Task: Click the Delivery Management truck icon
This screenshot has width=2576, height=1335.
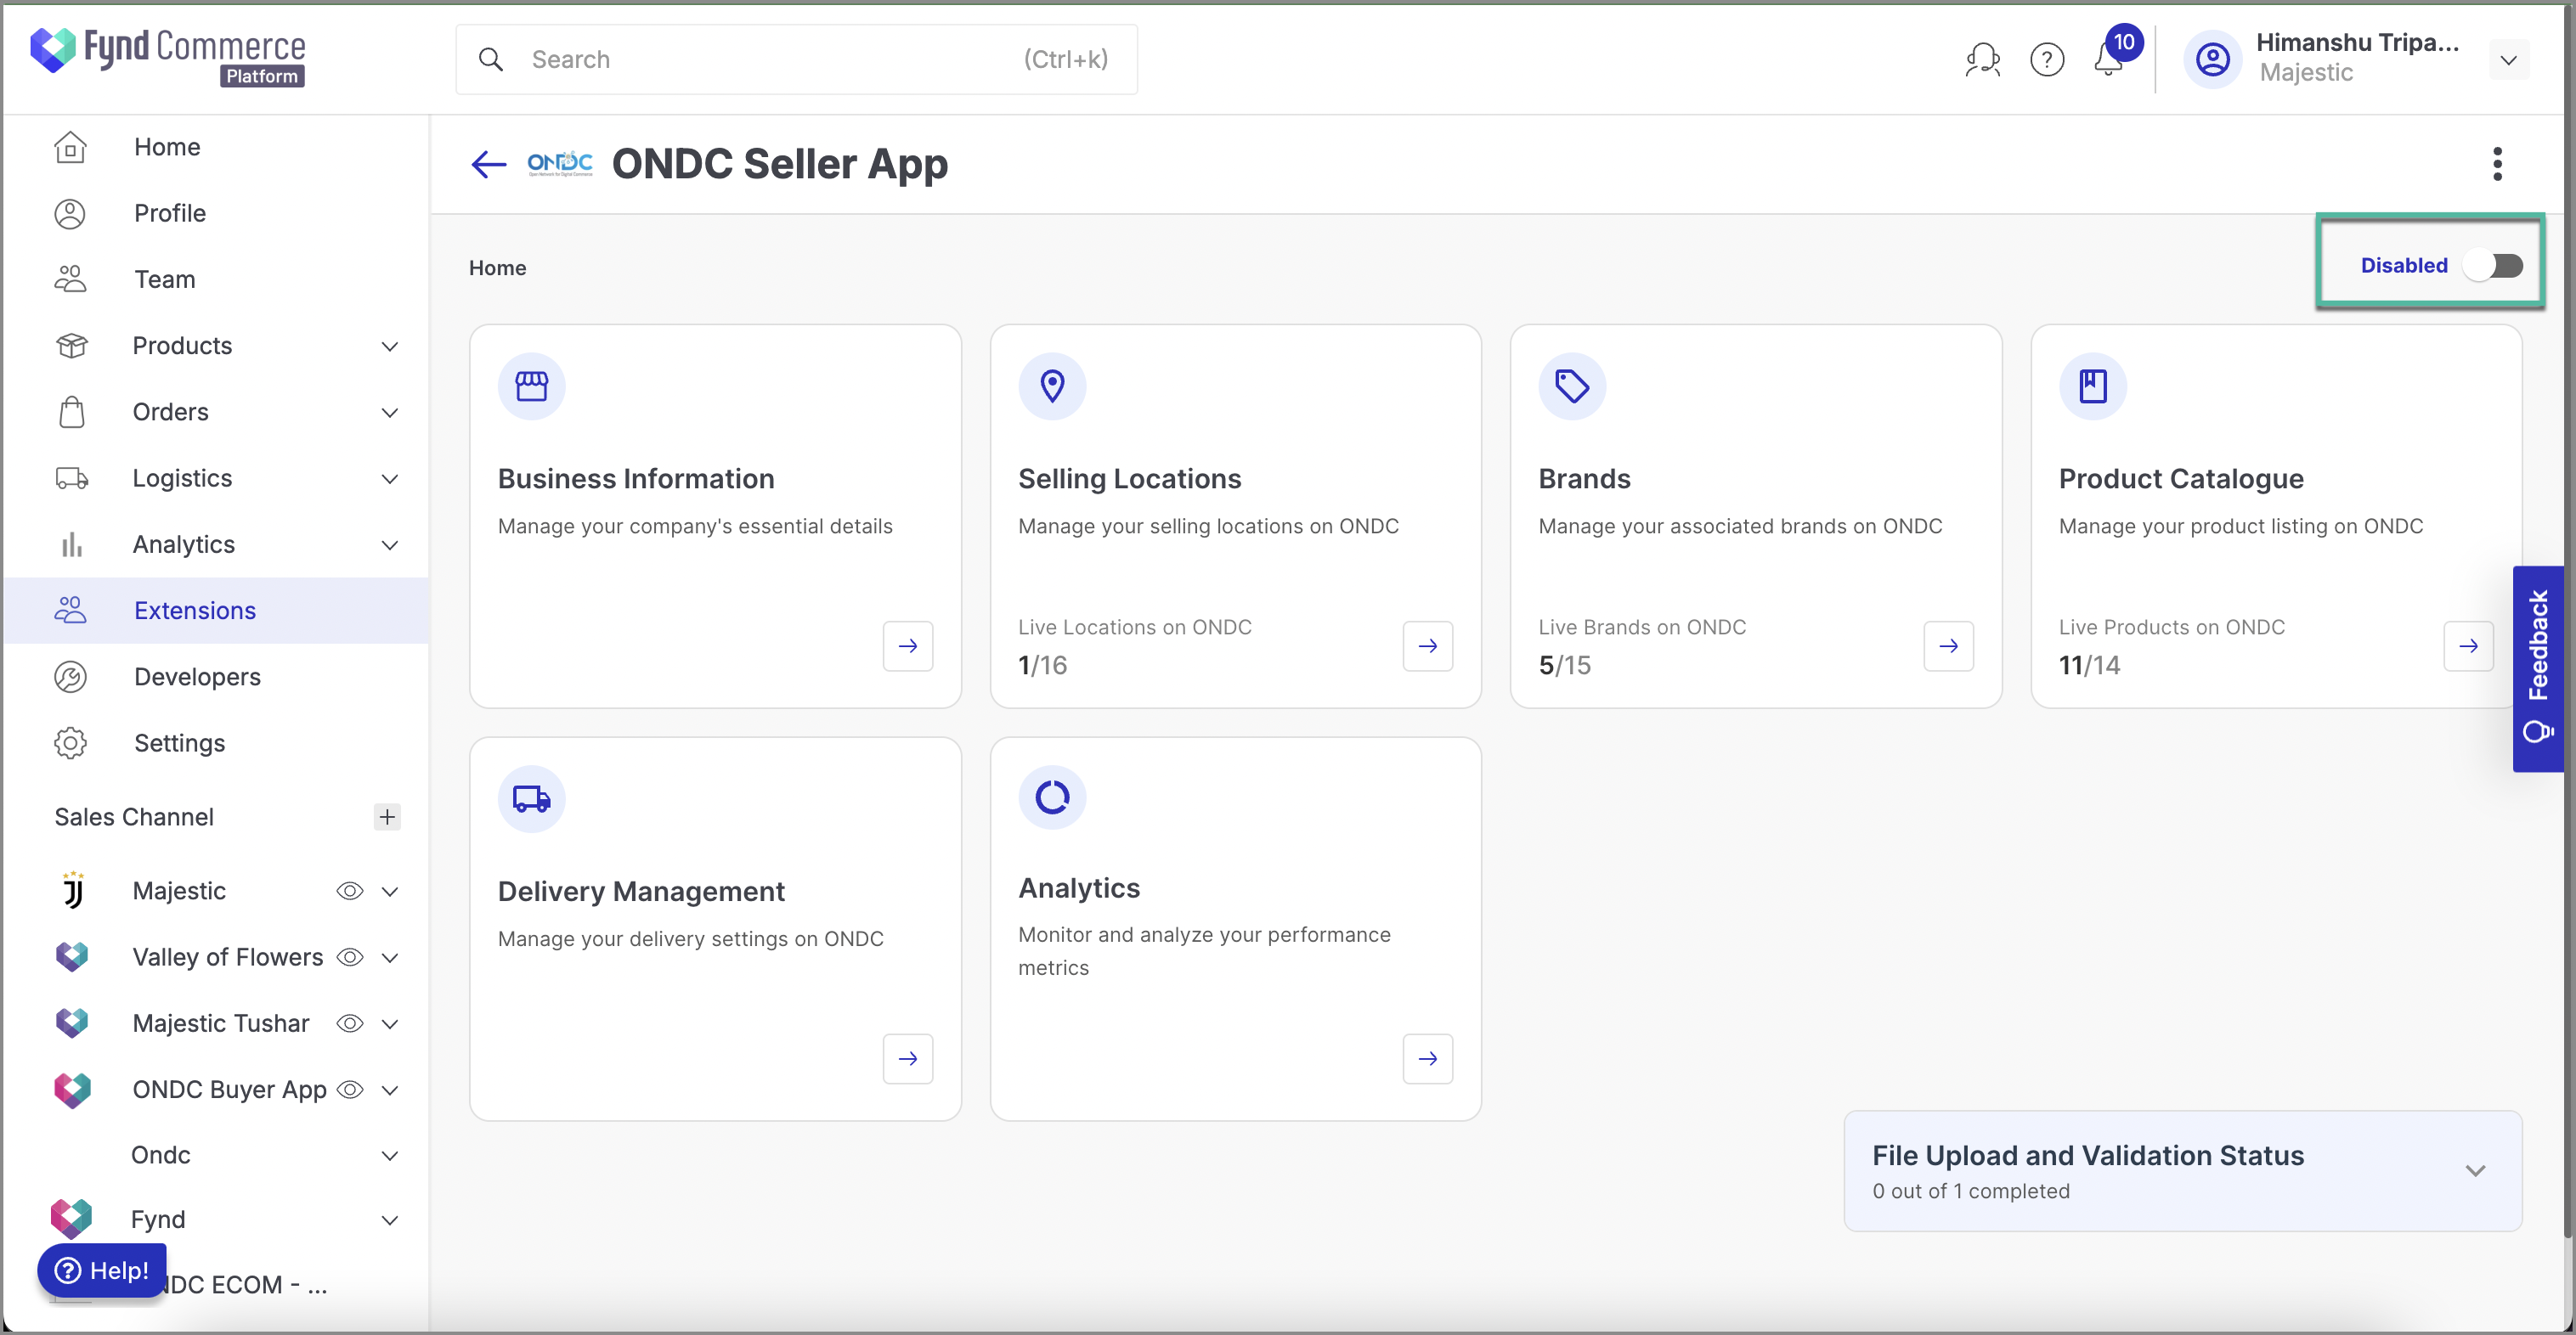Action: tap(532, 798)
